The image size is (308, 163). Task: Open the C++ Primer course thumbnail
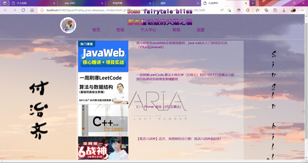click(103, 120)
